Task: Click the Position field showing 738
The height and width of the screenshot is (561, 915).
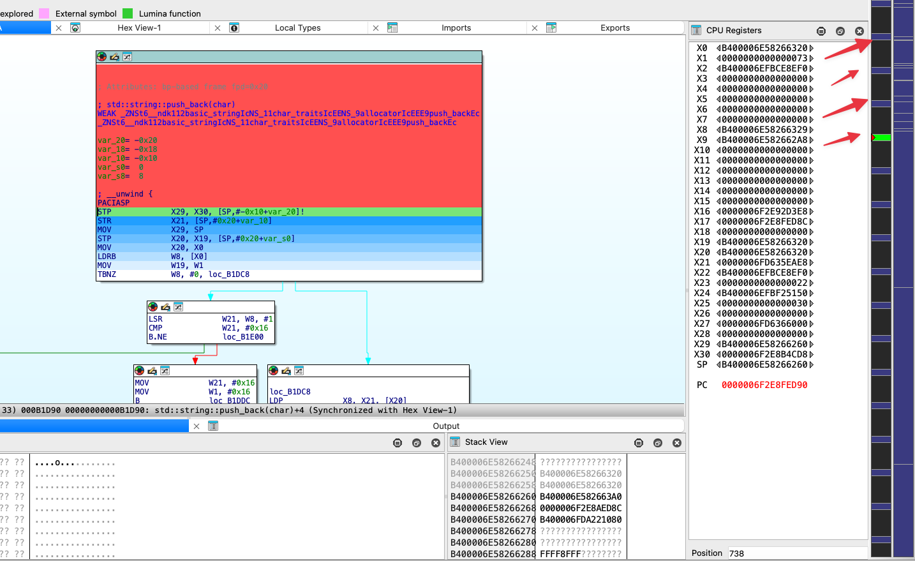Action: [x=796, y=553]
